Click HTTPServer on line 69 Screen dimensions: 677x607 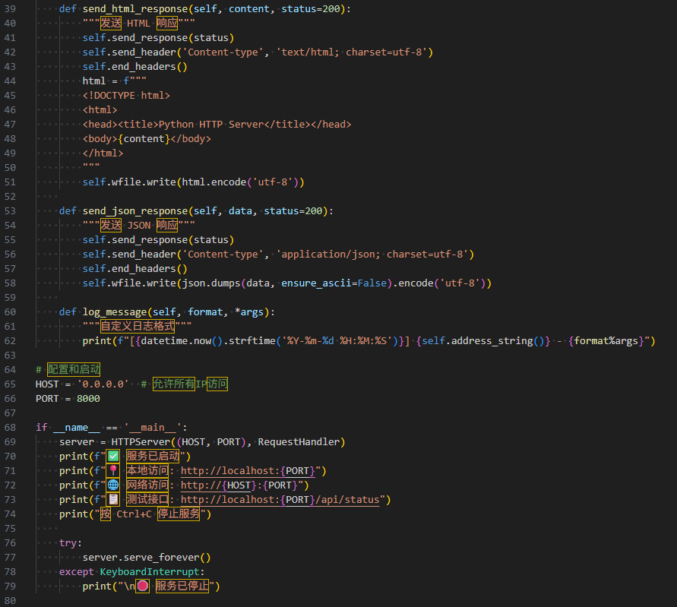click(141, 441)
